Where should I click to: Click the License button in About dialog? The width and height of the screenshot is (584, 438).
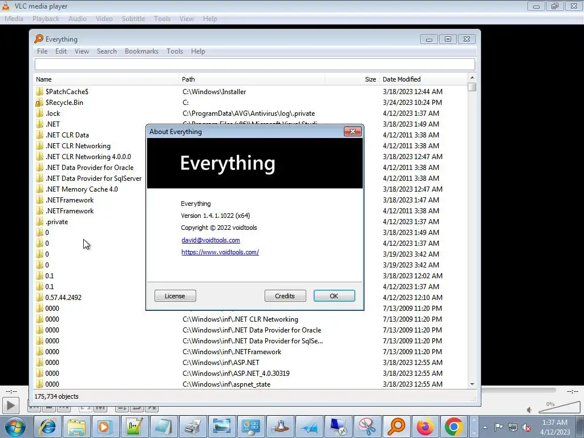pyautogui.click(x=175, y=296)
